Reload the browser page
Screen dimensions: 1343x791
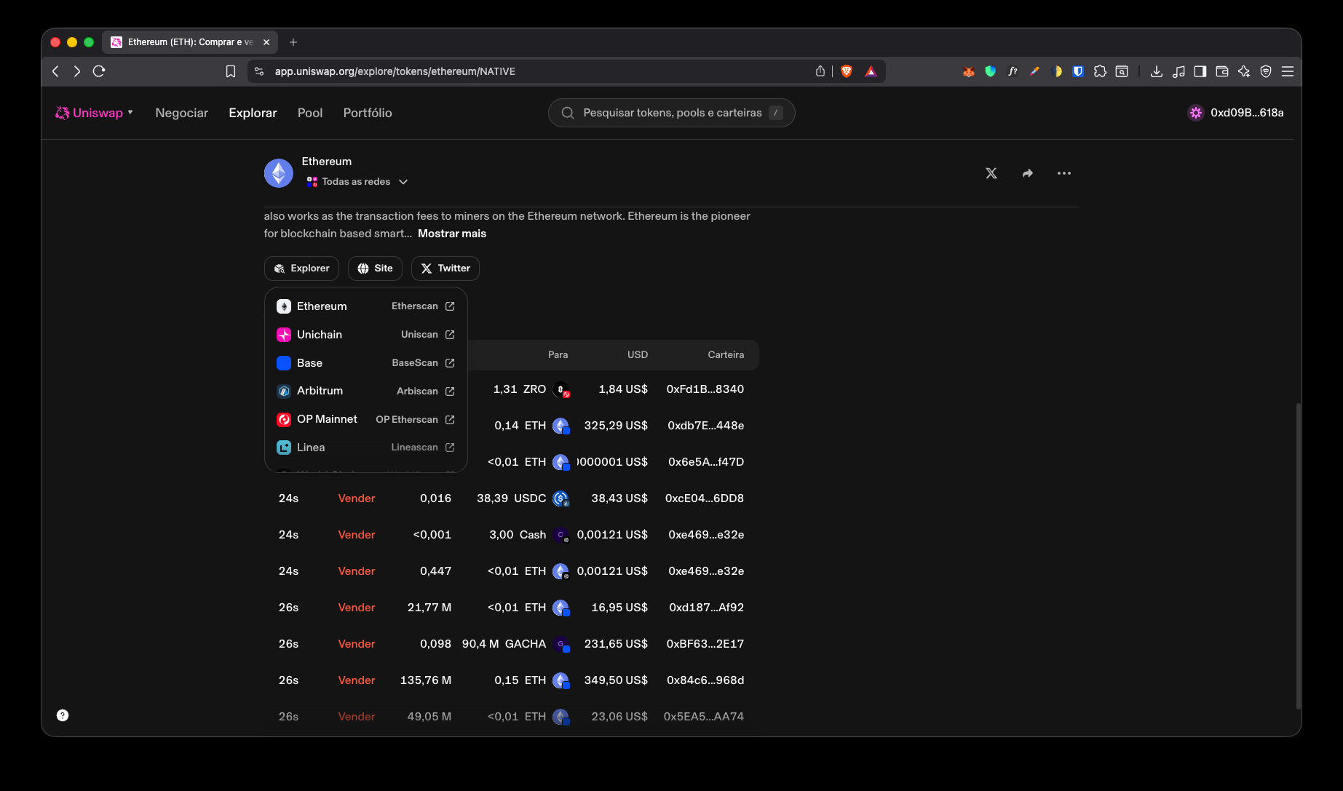point(99,71)
